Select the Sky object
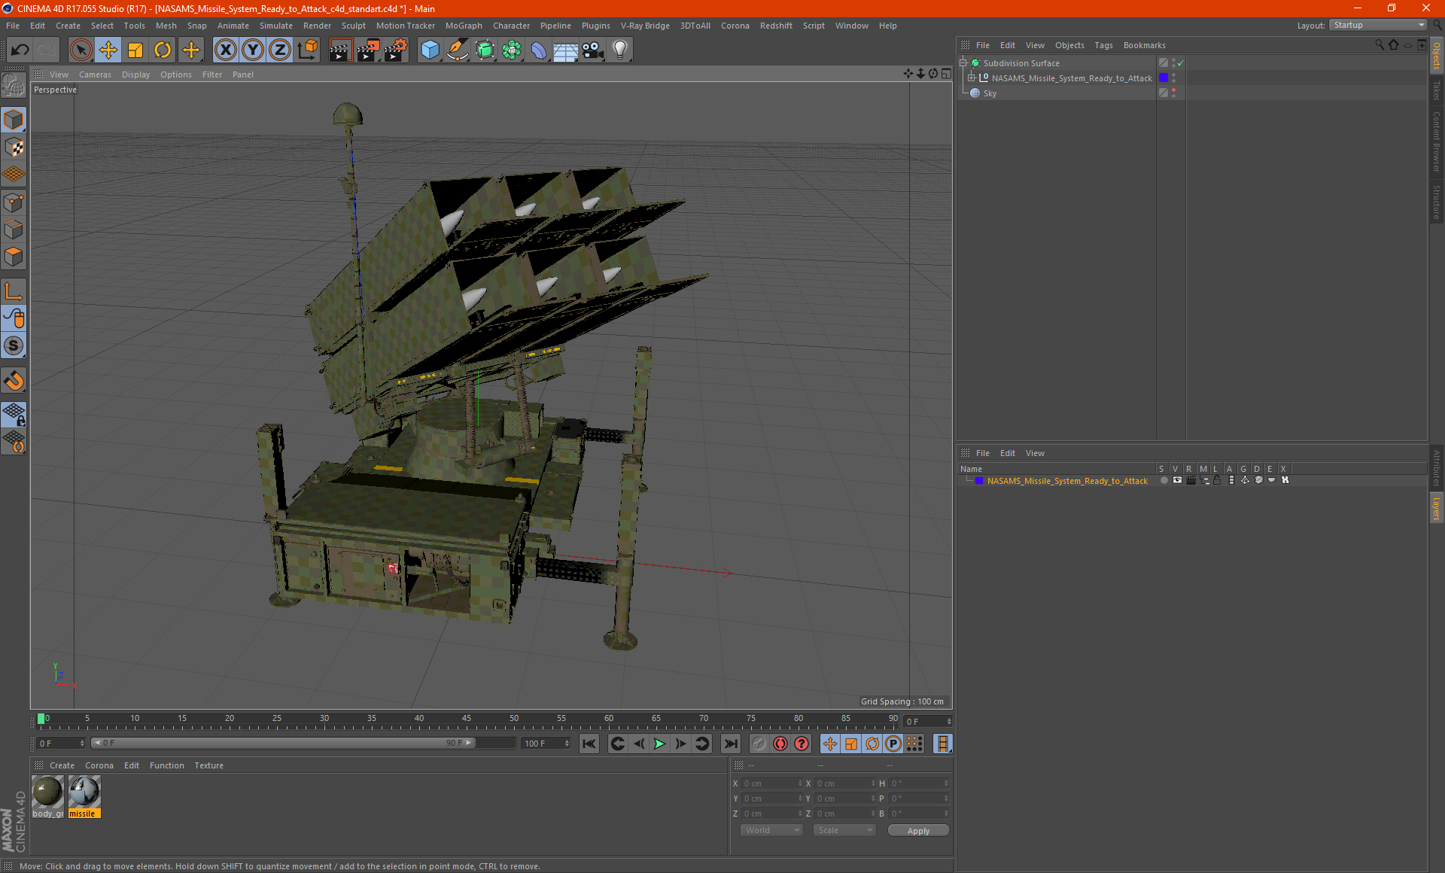Image resolution: width=1445 pixels, height=873 pixels. tap(990, 93)
